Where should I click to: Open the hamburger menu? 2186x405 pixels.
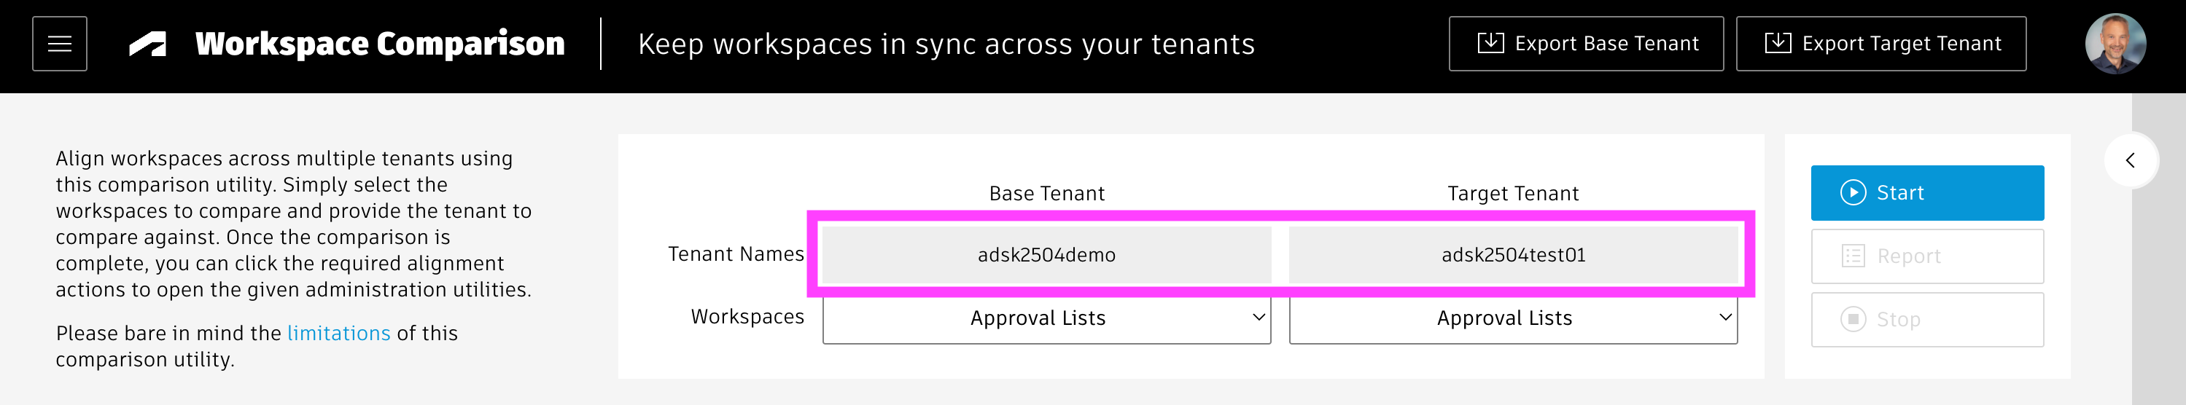pyautogui.click(x=59, y=44)
